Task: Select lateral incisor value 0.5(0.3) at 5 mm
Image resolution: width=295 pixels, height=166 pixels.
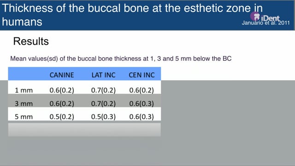Action: tap(103, 117)
